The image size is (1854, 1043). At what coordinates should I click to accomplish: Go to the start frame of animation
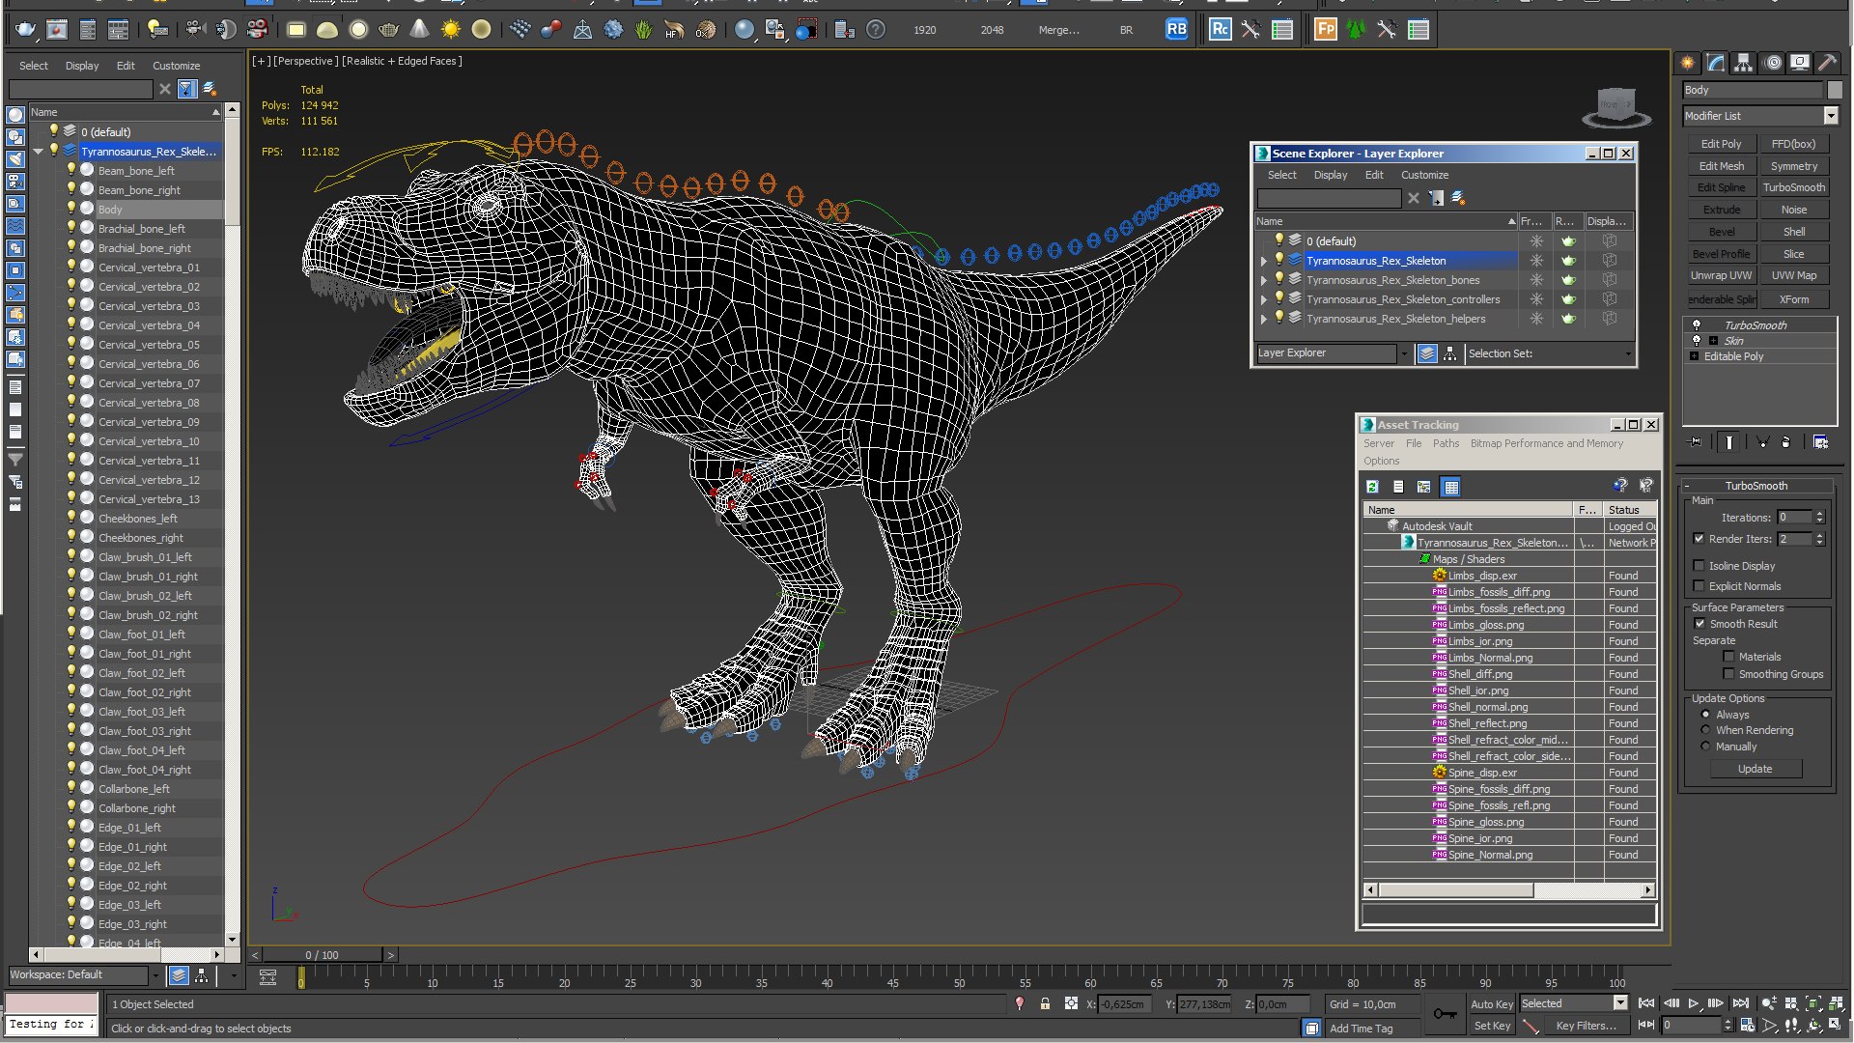[1646, 1003]
